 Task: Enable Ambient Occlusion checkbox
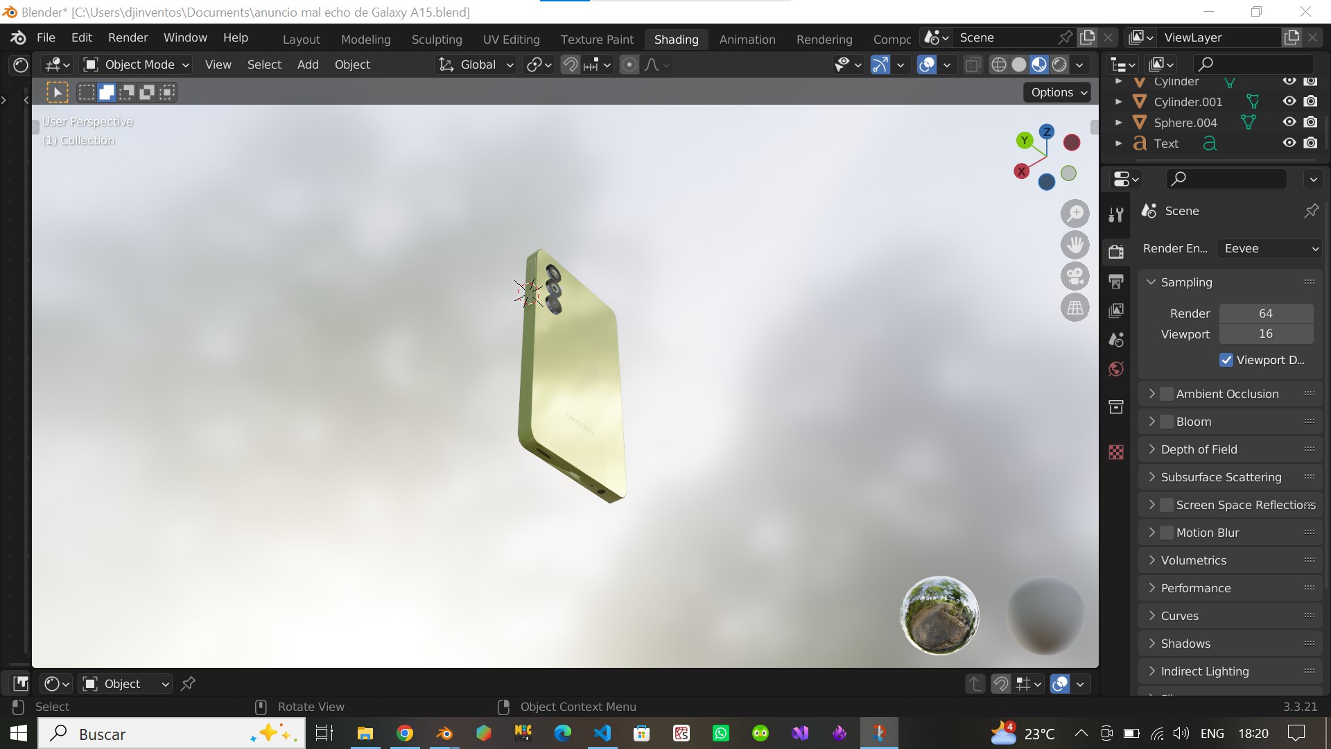tap(1167, 394)
